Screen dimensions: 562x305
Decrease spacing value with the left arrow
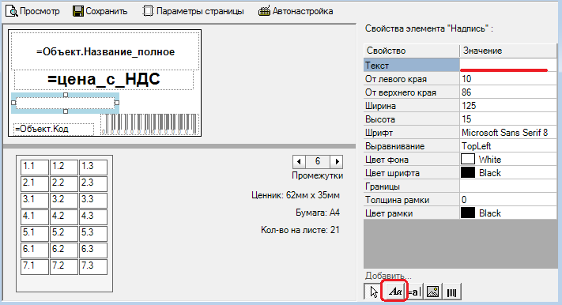click(299, 162)
